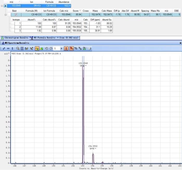The width and height of the screenshot is (182, 170).
Task: Click the undo rotate-left arrow icon
Action: [47, 49]
